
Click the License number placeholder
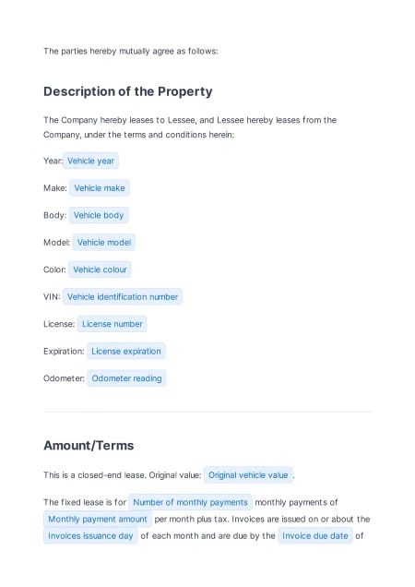(x=113, y=324)
